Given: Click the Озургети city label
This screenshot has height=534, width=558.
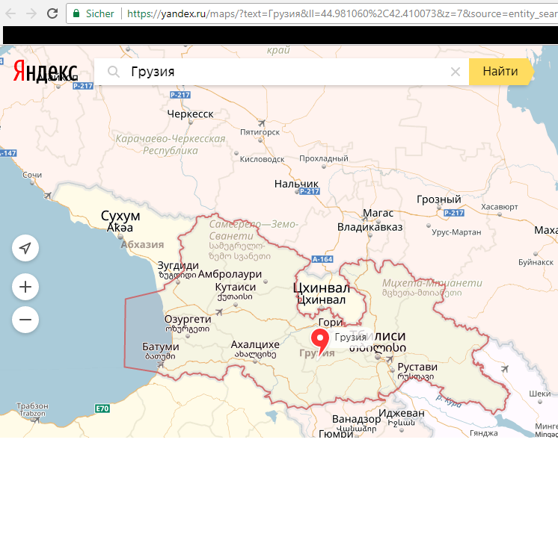Looking at the screenshot, I should pos(188,319).
